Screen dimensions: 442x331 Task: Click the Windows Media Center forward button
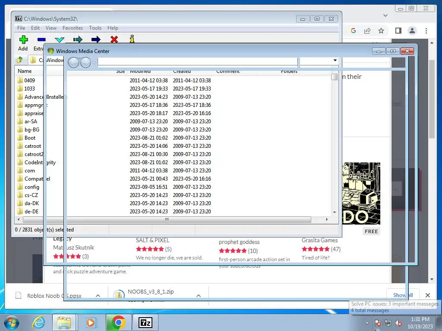click(85, 62)
